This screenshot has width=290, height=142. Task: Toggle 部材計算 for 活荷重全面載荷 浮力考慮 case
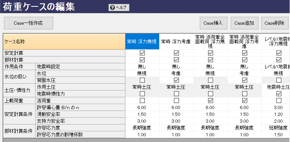pos(245,60)
